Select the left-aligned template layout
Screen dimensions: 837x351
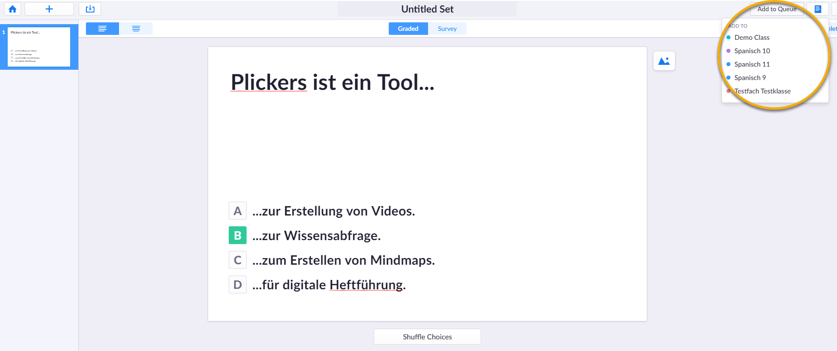click(102, 29)
